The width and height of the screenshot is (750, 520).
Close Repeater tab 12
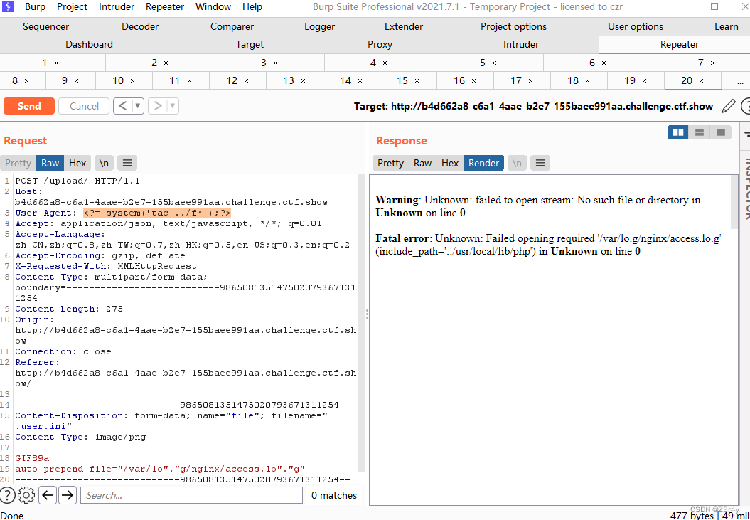coord(247,81)
